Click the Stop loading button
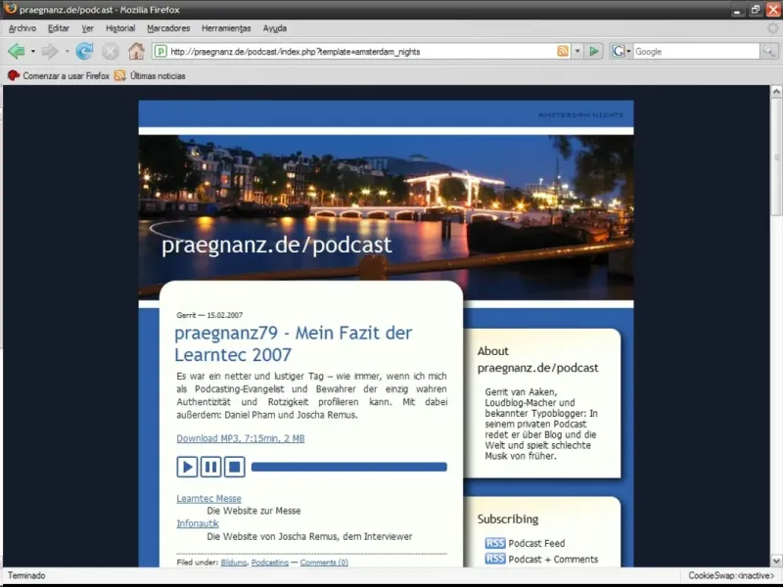This screenshot has height=587, width=783. pyautogui.click(x=111, y=51)
